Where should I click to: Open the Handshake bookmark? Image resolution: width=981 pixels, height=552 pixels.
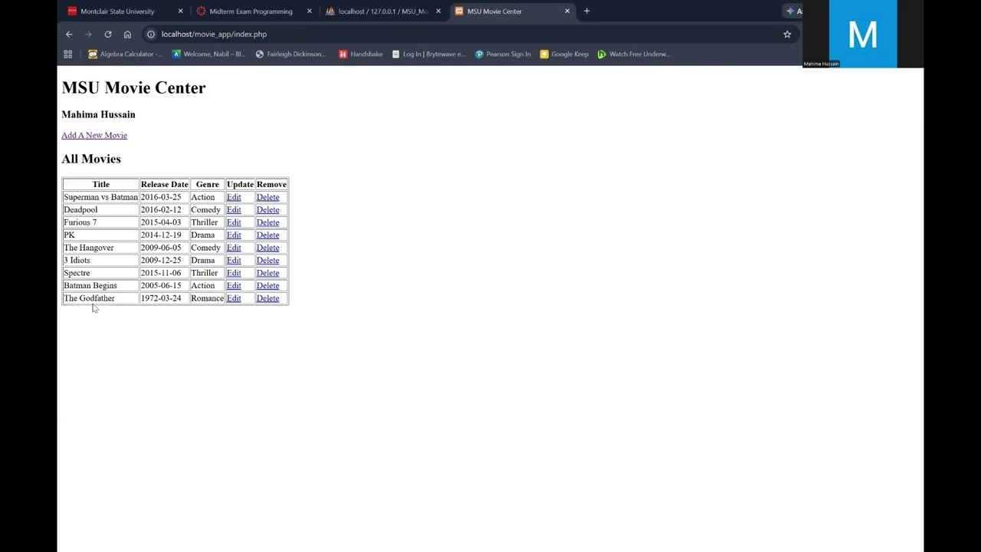point(360,54)
